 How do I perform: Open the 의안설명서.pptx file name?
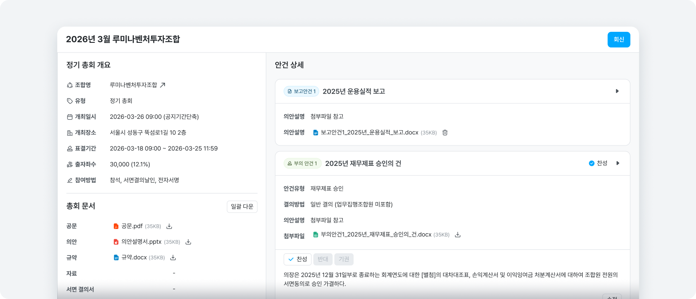(x=141, y=242)
